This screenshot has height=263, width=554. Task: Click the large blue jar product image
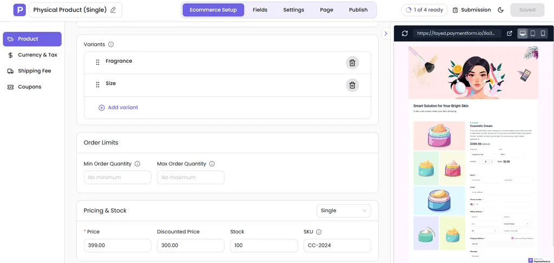point(439,201)
